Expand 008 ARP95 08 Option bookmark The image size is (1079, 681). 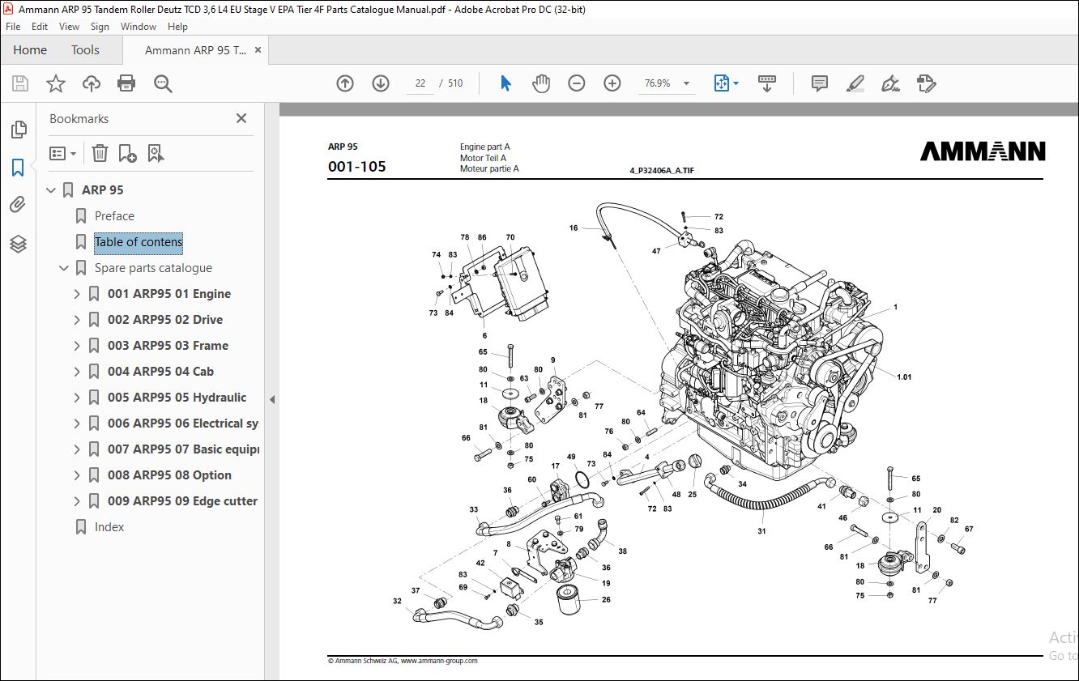[x=77, y=475]
